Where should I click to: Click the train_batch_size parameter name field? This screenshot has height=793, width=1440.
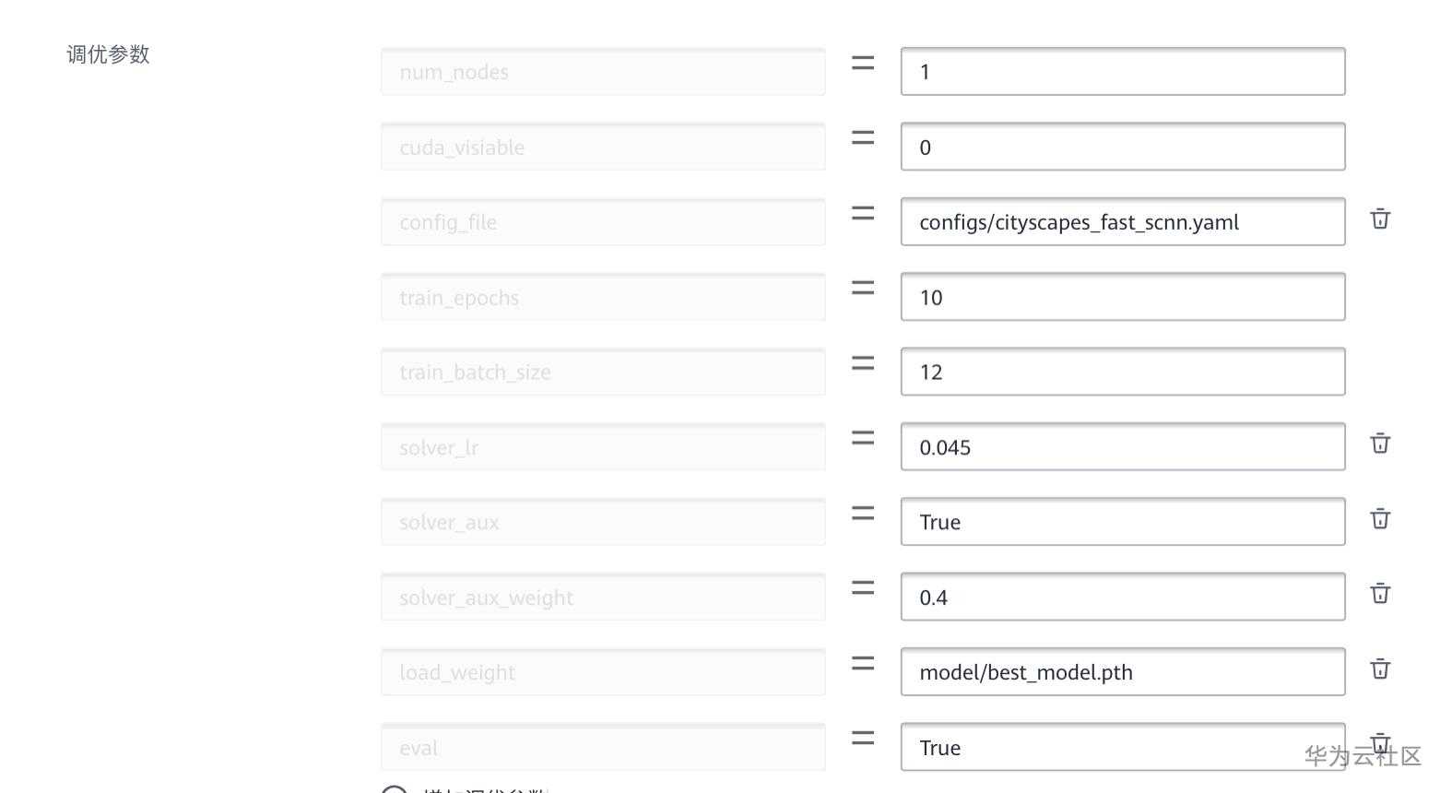603,373
